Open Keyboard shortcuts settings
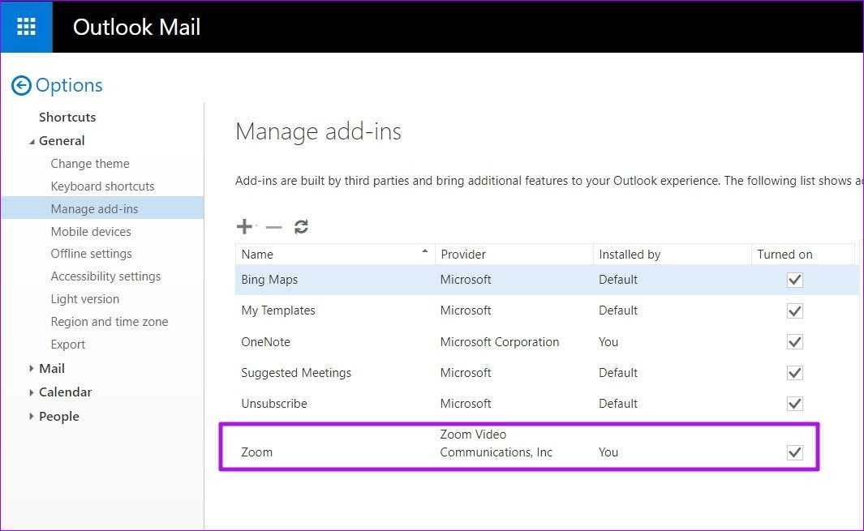Image resolution: width=864 pixels, height=531 pixels. [102, 186]
